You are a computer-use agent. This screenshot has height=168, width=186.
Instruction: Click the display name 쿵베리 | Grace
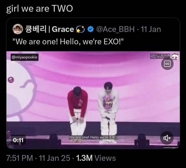tap(49, 29)
